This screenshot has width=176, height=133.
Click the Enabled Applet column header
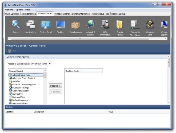point(26,71)
